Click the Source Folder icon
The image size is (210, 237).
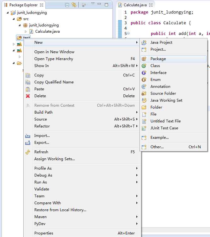click(x=144, y=93)
